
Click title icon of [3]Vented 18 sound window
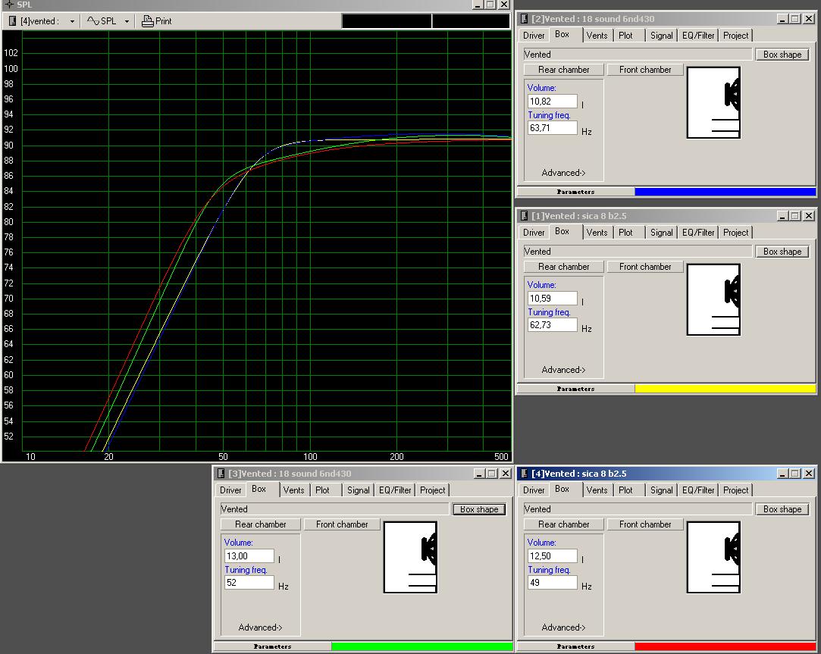(221, 474)
